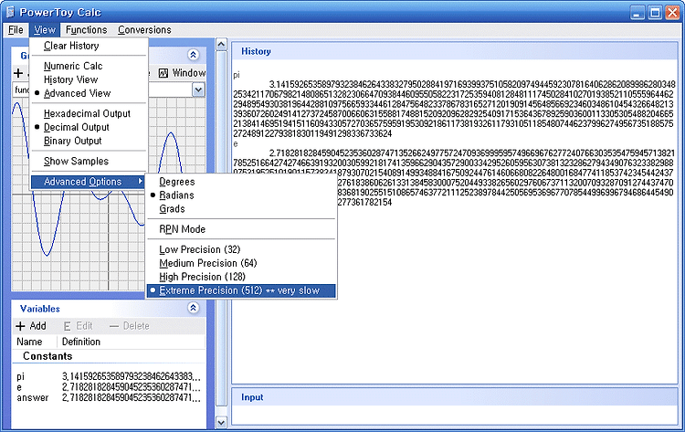Click the e entry in History

pyautogui.click(x=236, y=143)
